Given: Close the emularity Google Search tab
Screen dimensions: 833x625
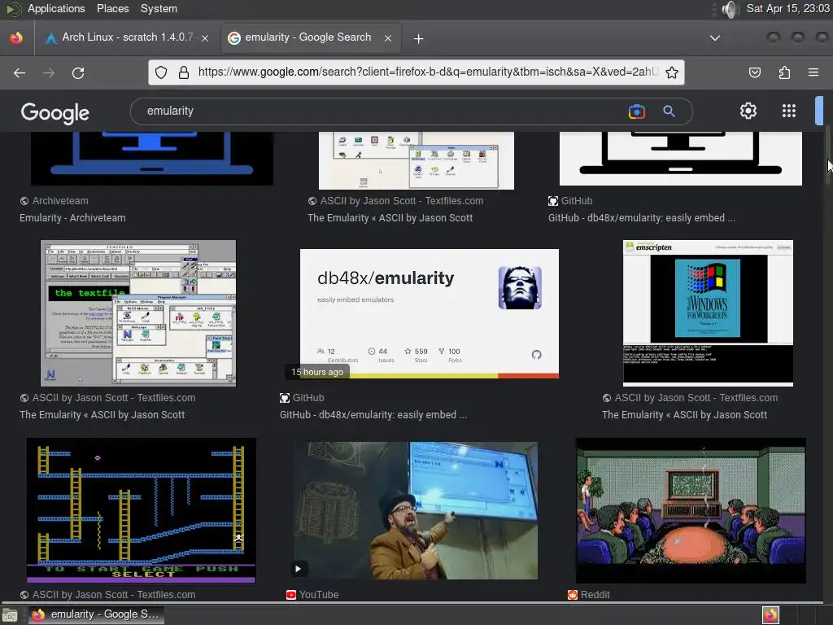Looking at the screenshot, I should (x=388, y=37).
